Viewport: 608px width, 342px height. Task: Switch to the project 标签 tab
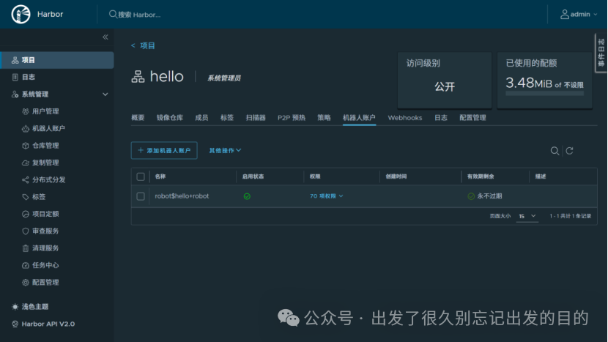[227, 117]
